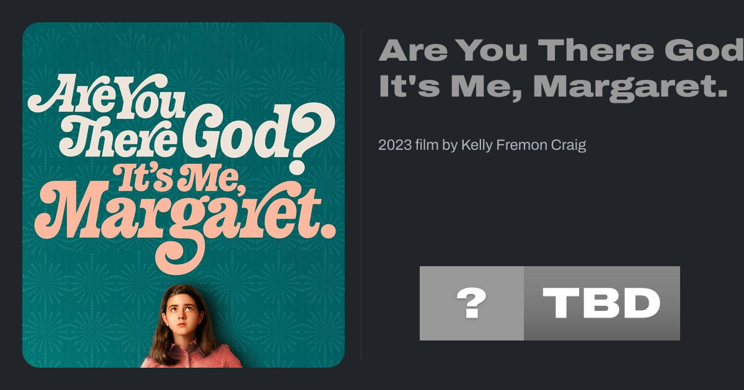Click the "2023 film" text
The height and width of the screenshot is (390, 744).
(x=407, y=145)
